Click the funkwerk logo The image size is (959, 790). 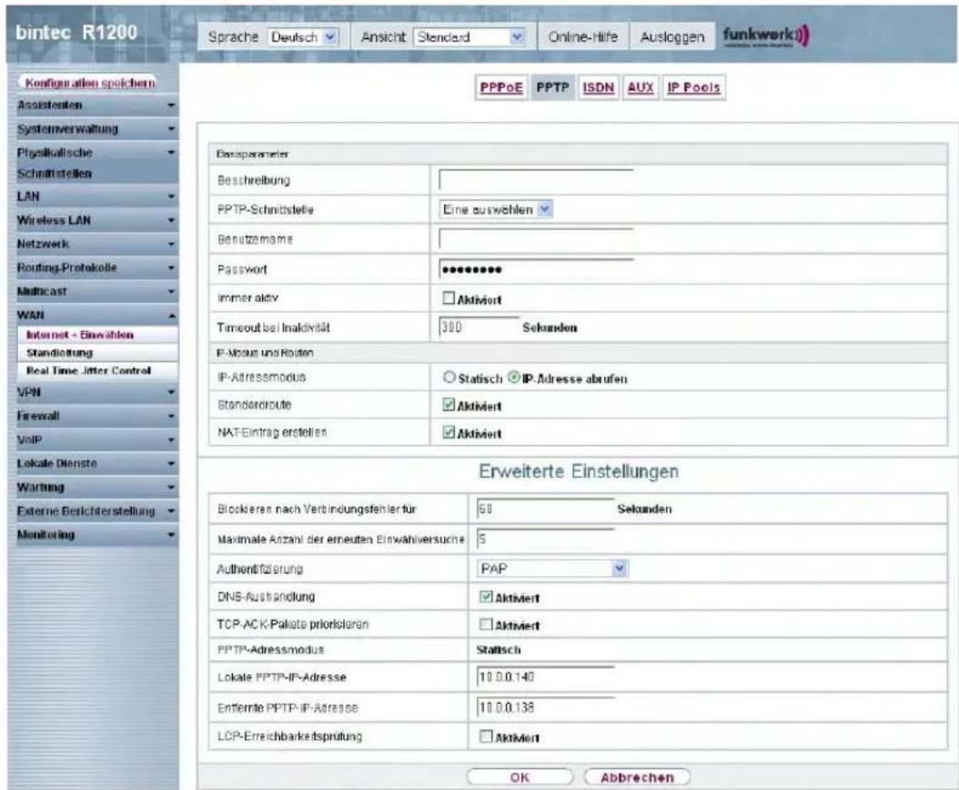click(x=766, y=36)
